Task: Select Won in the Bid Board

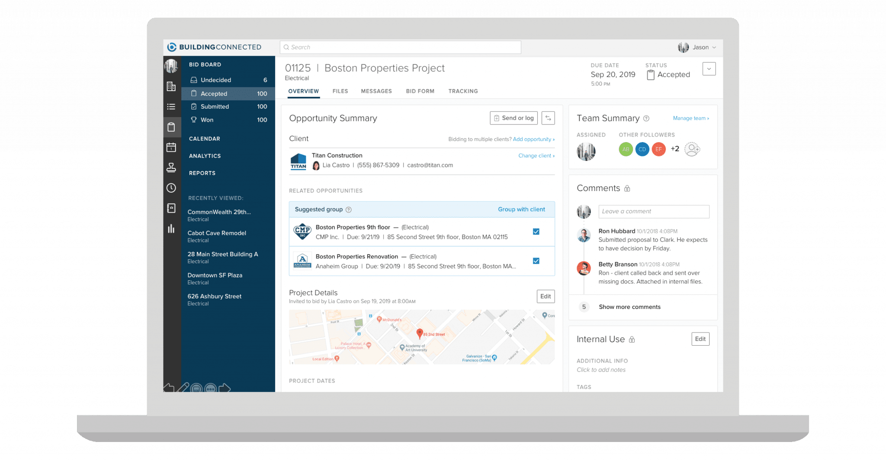Action: point(228,120)
